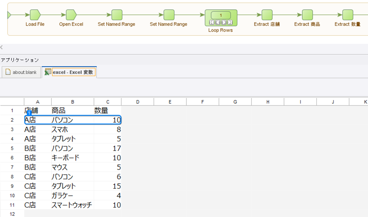Click the タブレット cell in row 9
Screen dimensions: 368x217
(73, 186)
